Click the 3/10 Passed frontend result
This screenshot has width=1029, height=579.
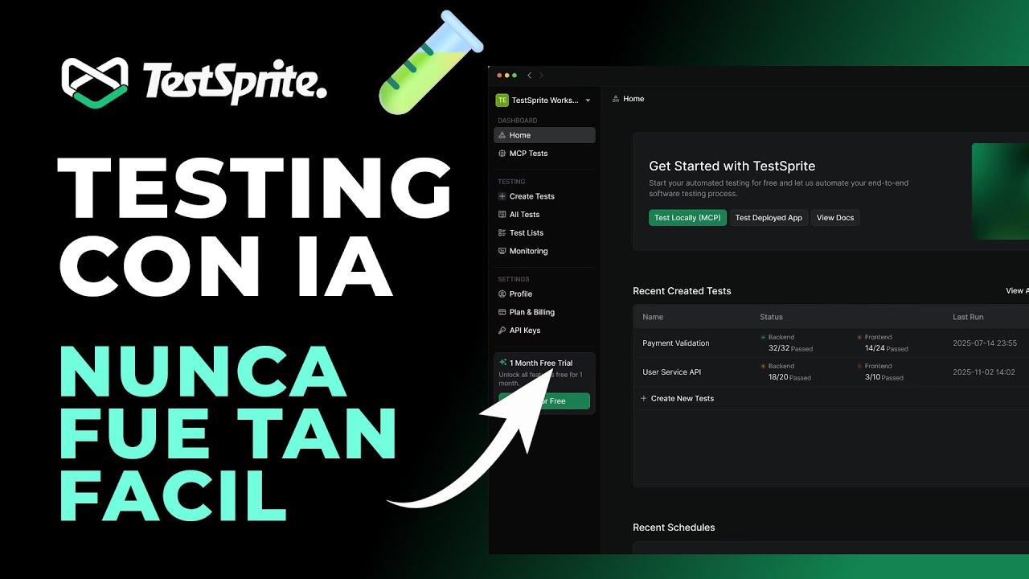click(884, 377)
